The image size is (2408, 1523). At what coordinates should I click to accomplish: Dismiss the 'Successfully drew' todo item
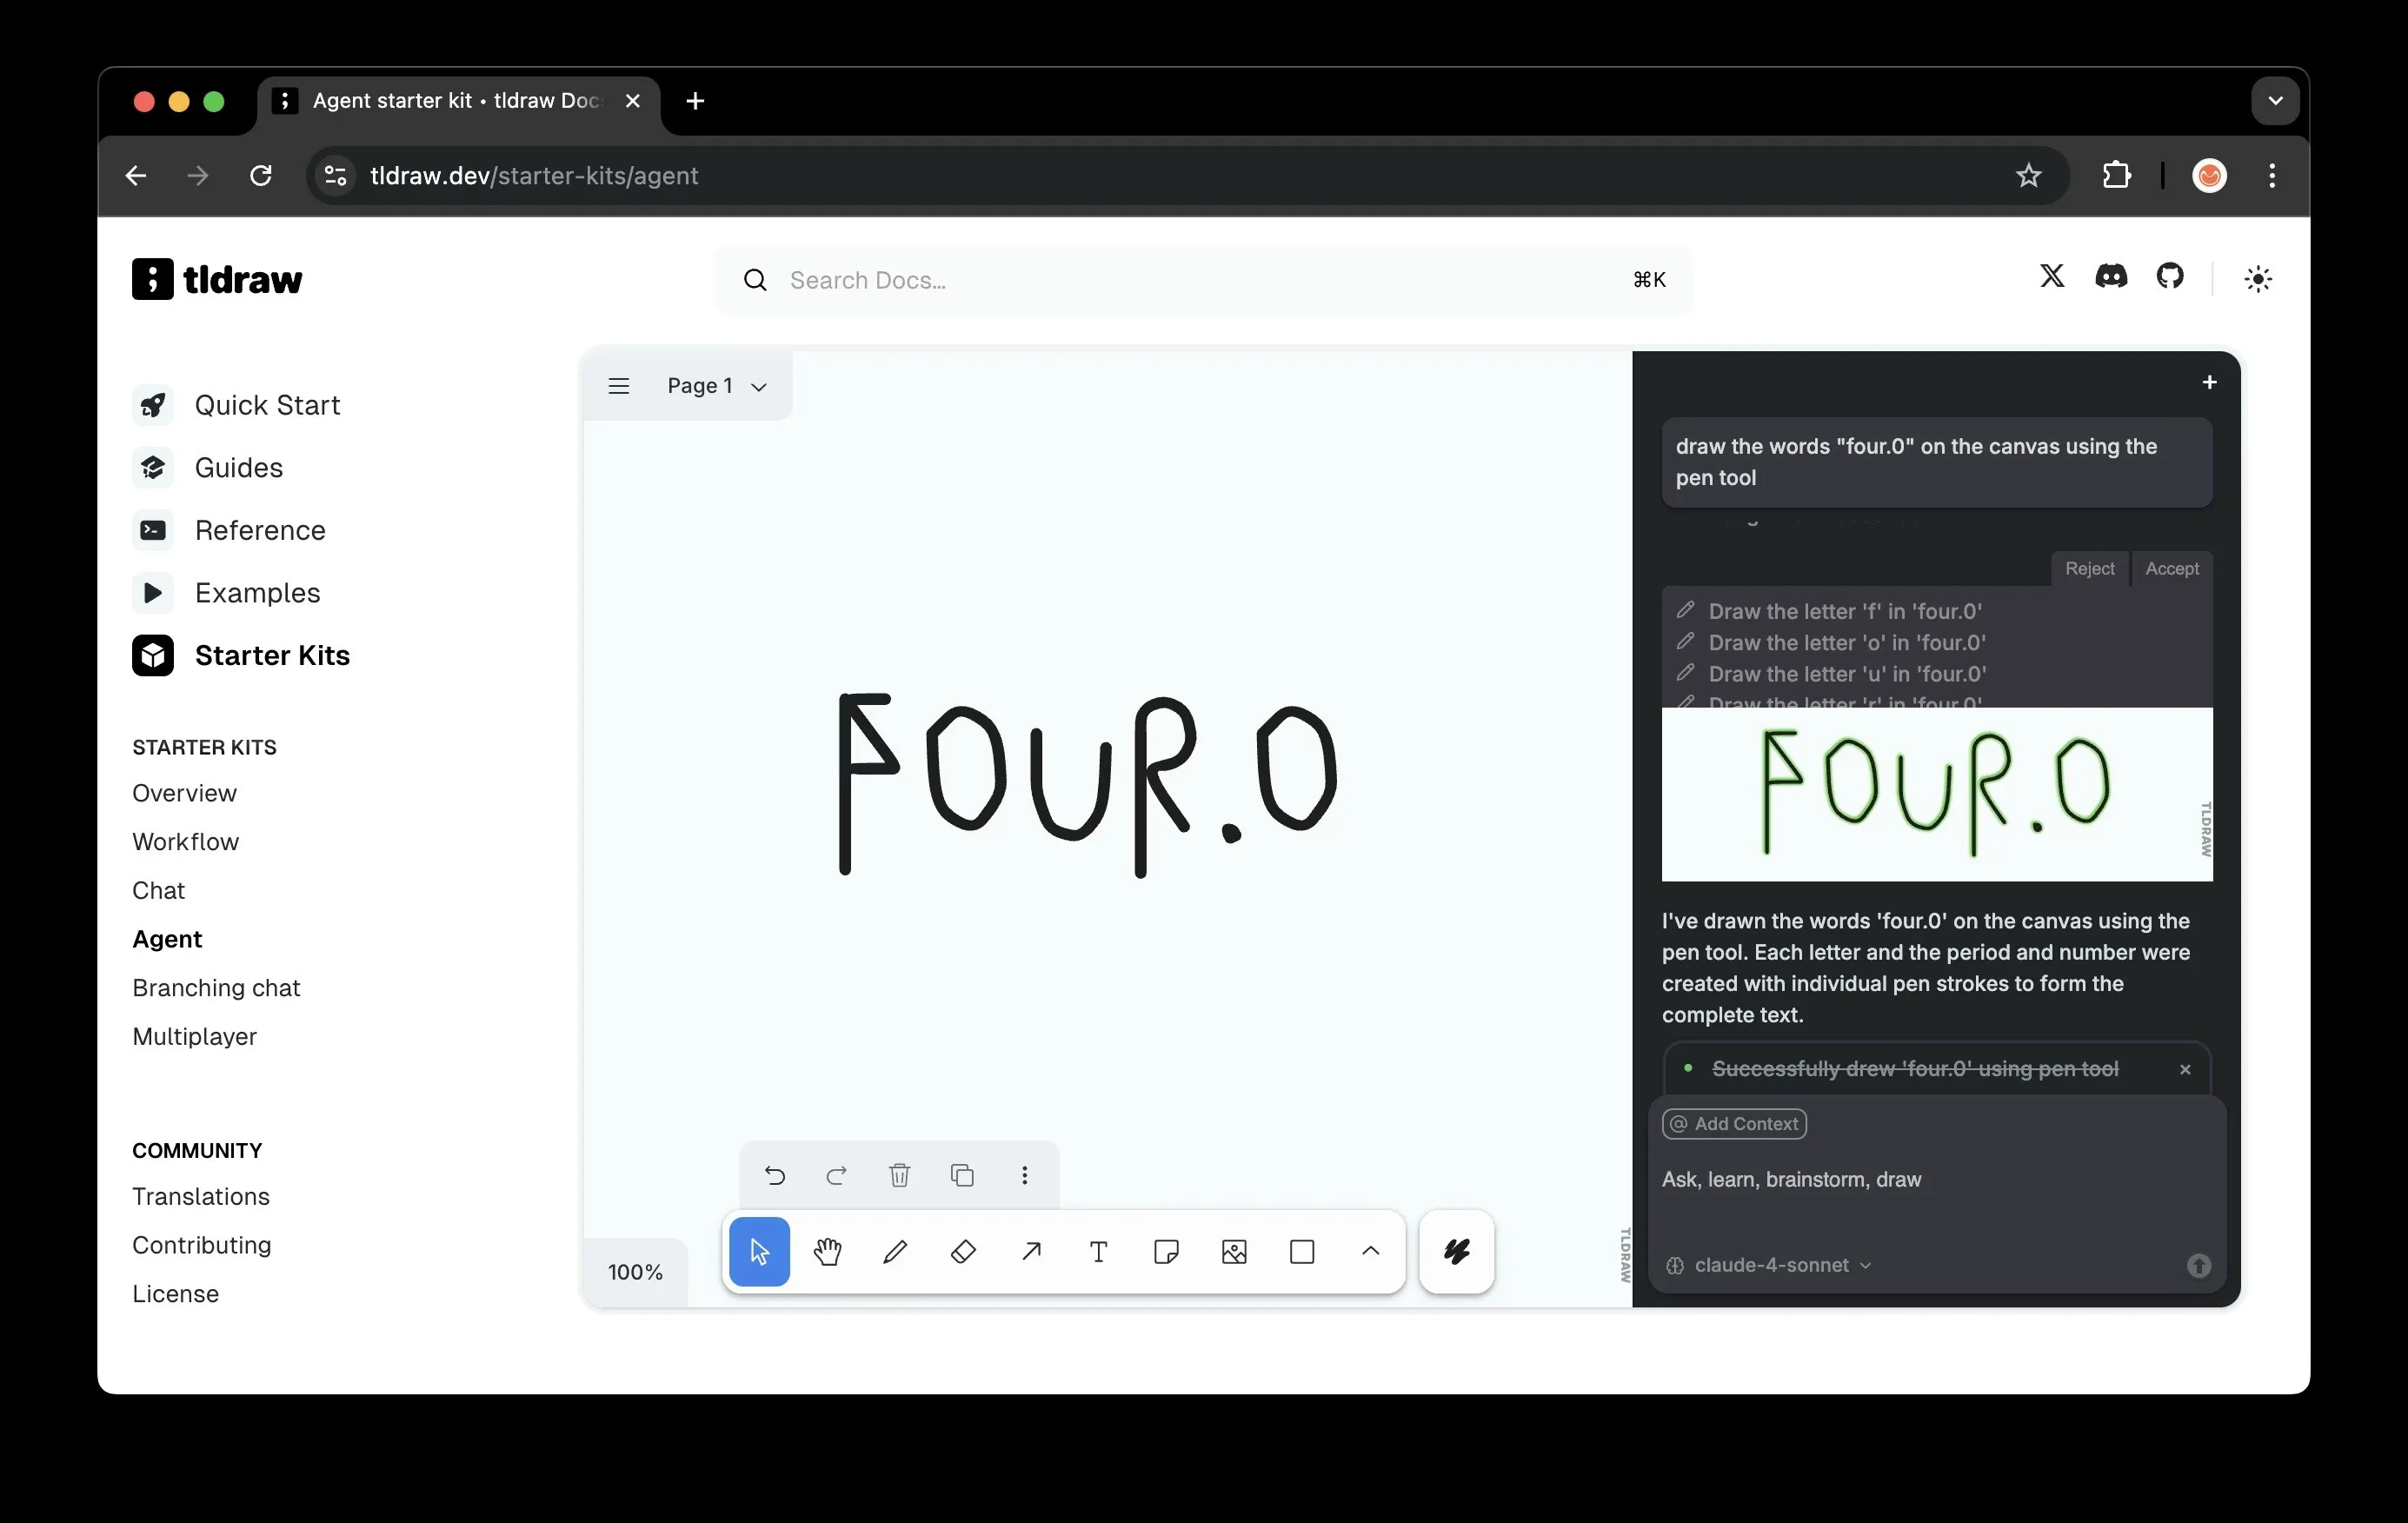2185,1069
